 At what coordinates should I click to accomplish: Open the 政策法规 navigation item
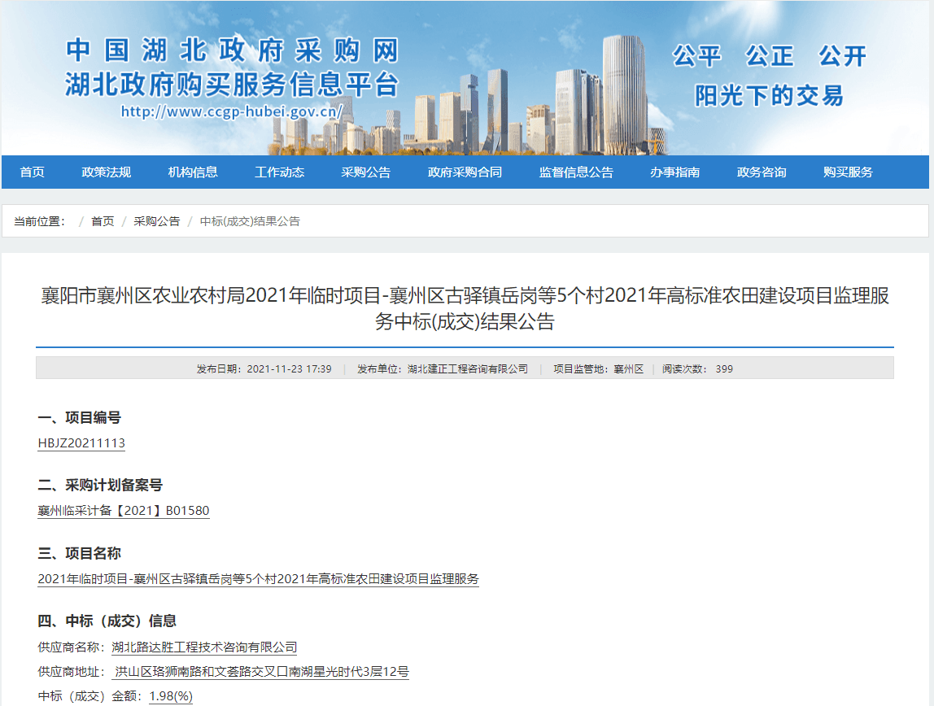(106, 172)
